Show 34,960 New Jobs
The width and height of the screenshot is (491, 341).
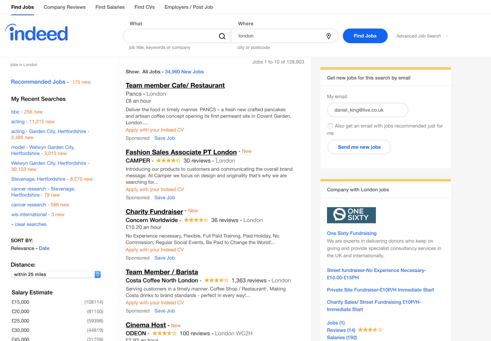click(184, 72)
